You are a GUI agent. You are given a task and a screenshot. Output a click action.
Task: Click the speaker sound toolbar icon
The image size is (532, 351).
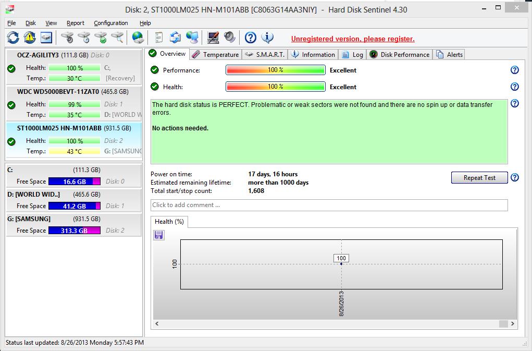(230, 38)
